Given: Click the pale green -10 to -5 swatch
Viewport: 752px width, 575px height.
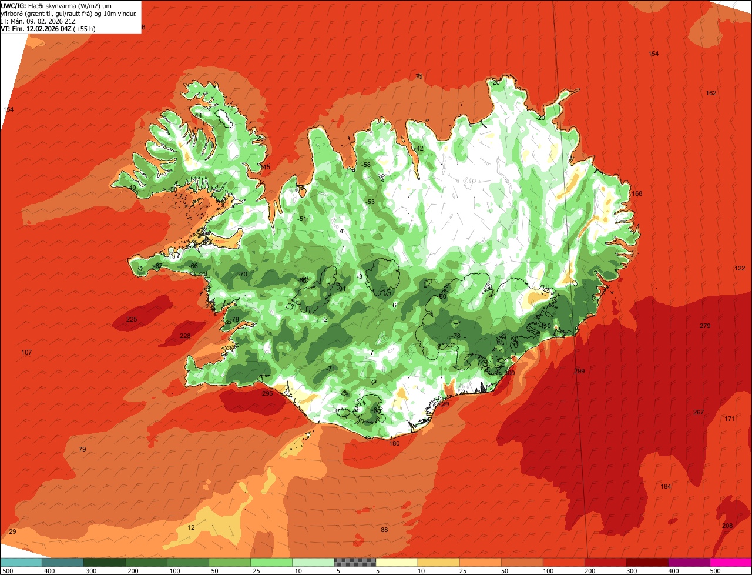Looking at the screenshot, I should pyautogui.click(x=313, y=562).
